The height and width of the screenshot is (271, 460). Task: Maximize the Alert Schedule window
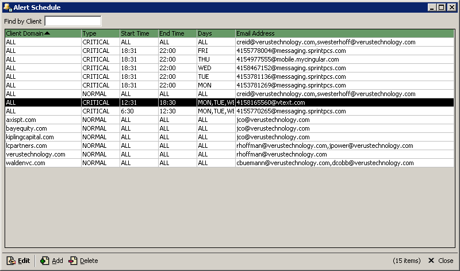coord(442,7)
